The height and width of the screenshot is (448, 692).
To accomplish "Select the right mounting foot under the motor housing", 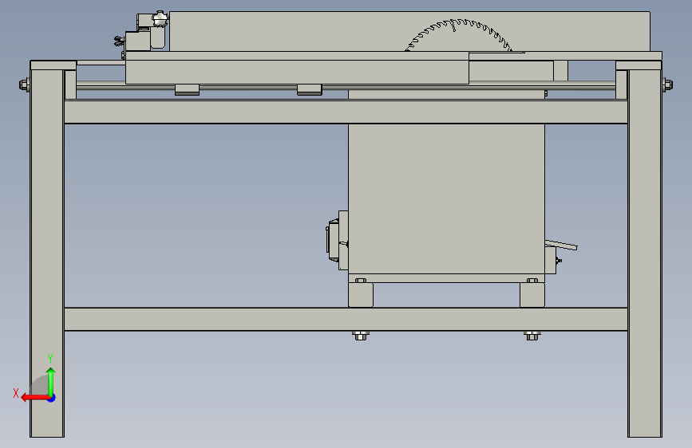I will pos(532,295).
